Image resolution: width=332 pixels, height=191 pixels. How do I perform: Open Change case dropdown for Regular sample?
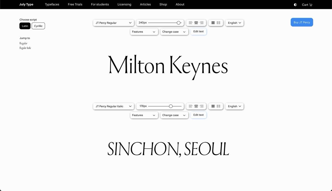point(174,32)
